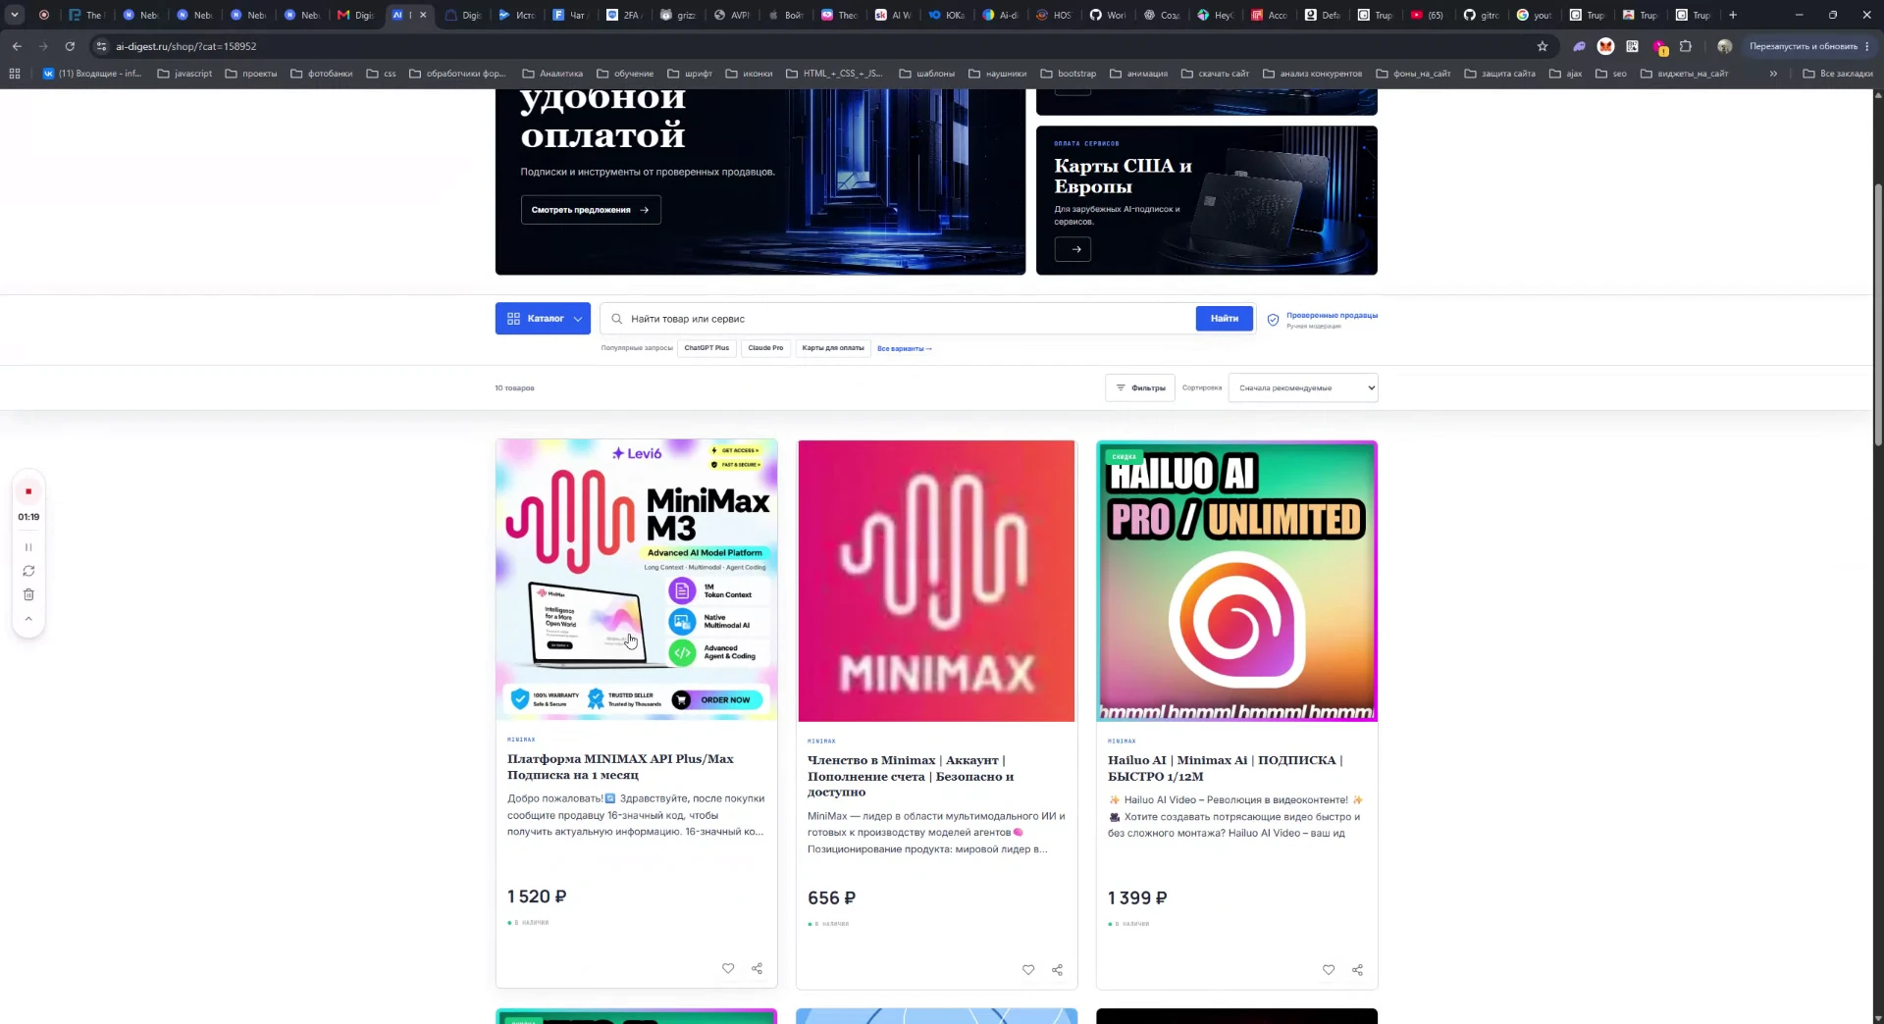Open the HAILUO AI PRO / UNLIMITED product image
The width and height of the screenshot is (1884, 1024).
pyautogui.click(x=1236, y=581)
